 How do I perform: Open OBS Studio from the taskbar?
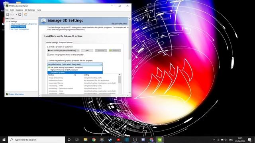pos(135,139)
